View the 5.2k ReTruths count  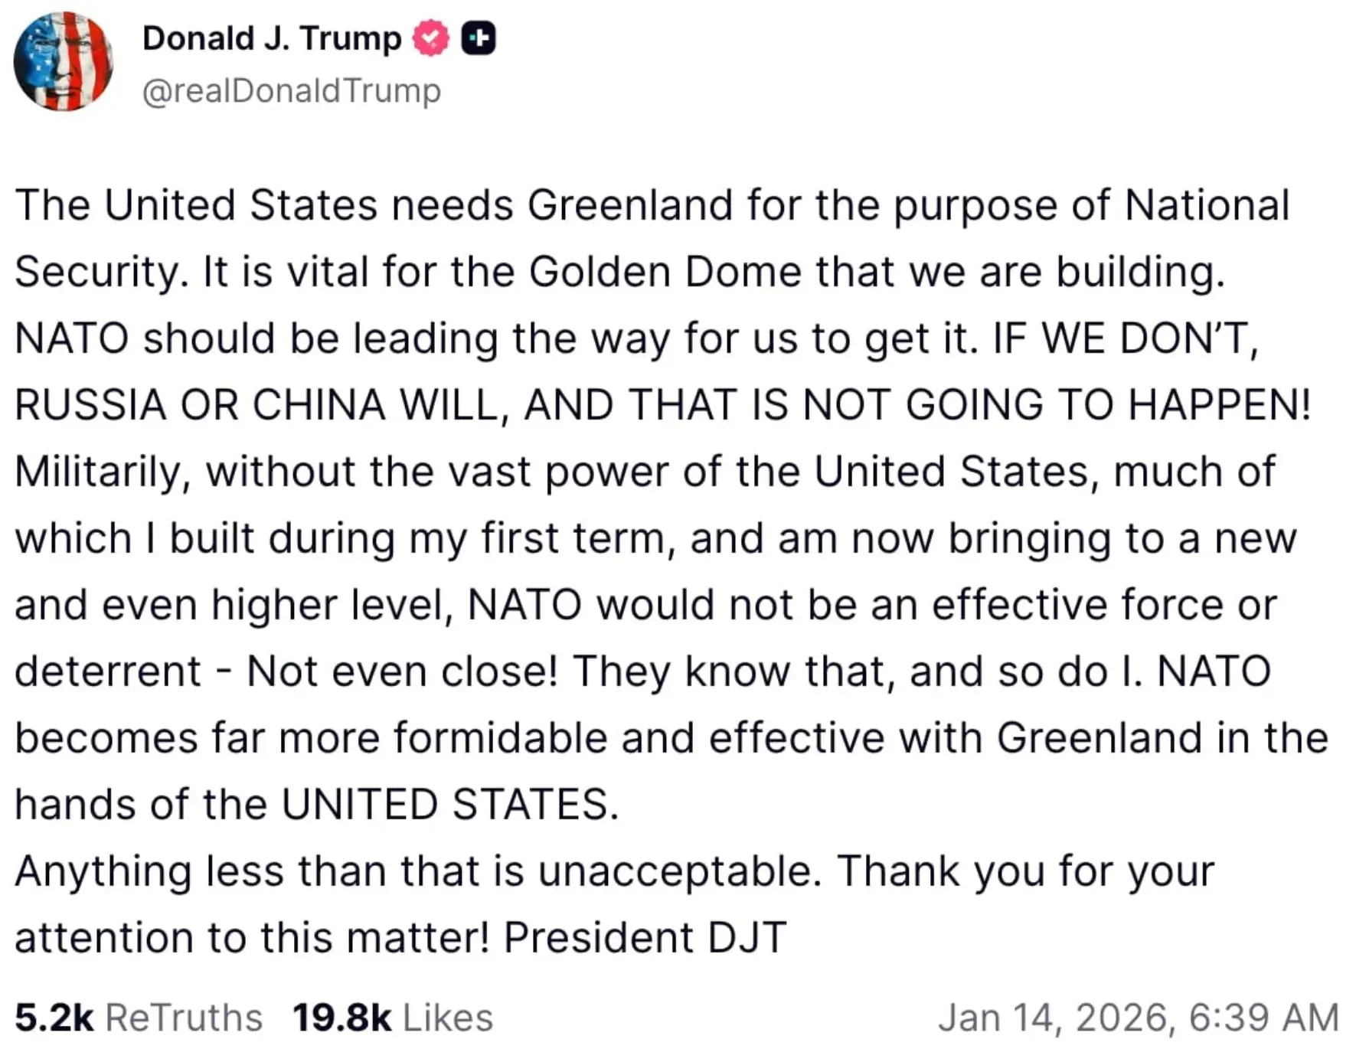click(x=54, y=1018)
